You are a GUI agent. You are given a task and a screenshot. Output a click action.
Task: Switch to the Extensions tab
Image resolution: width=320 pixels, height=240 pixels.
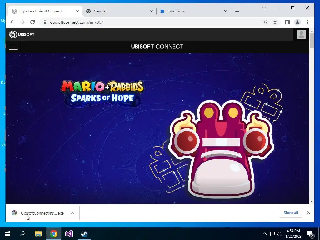pyautogui.click(x=193, y=11)
